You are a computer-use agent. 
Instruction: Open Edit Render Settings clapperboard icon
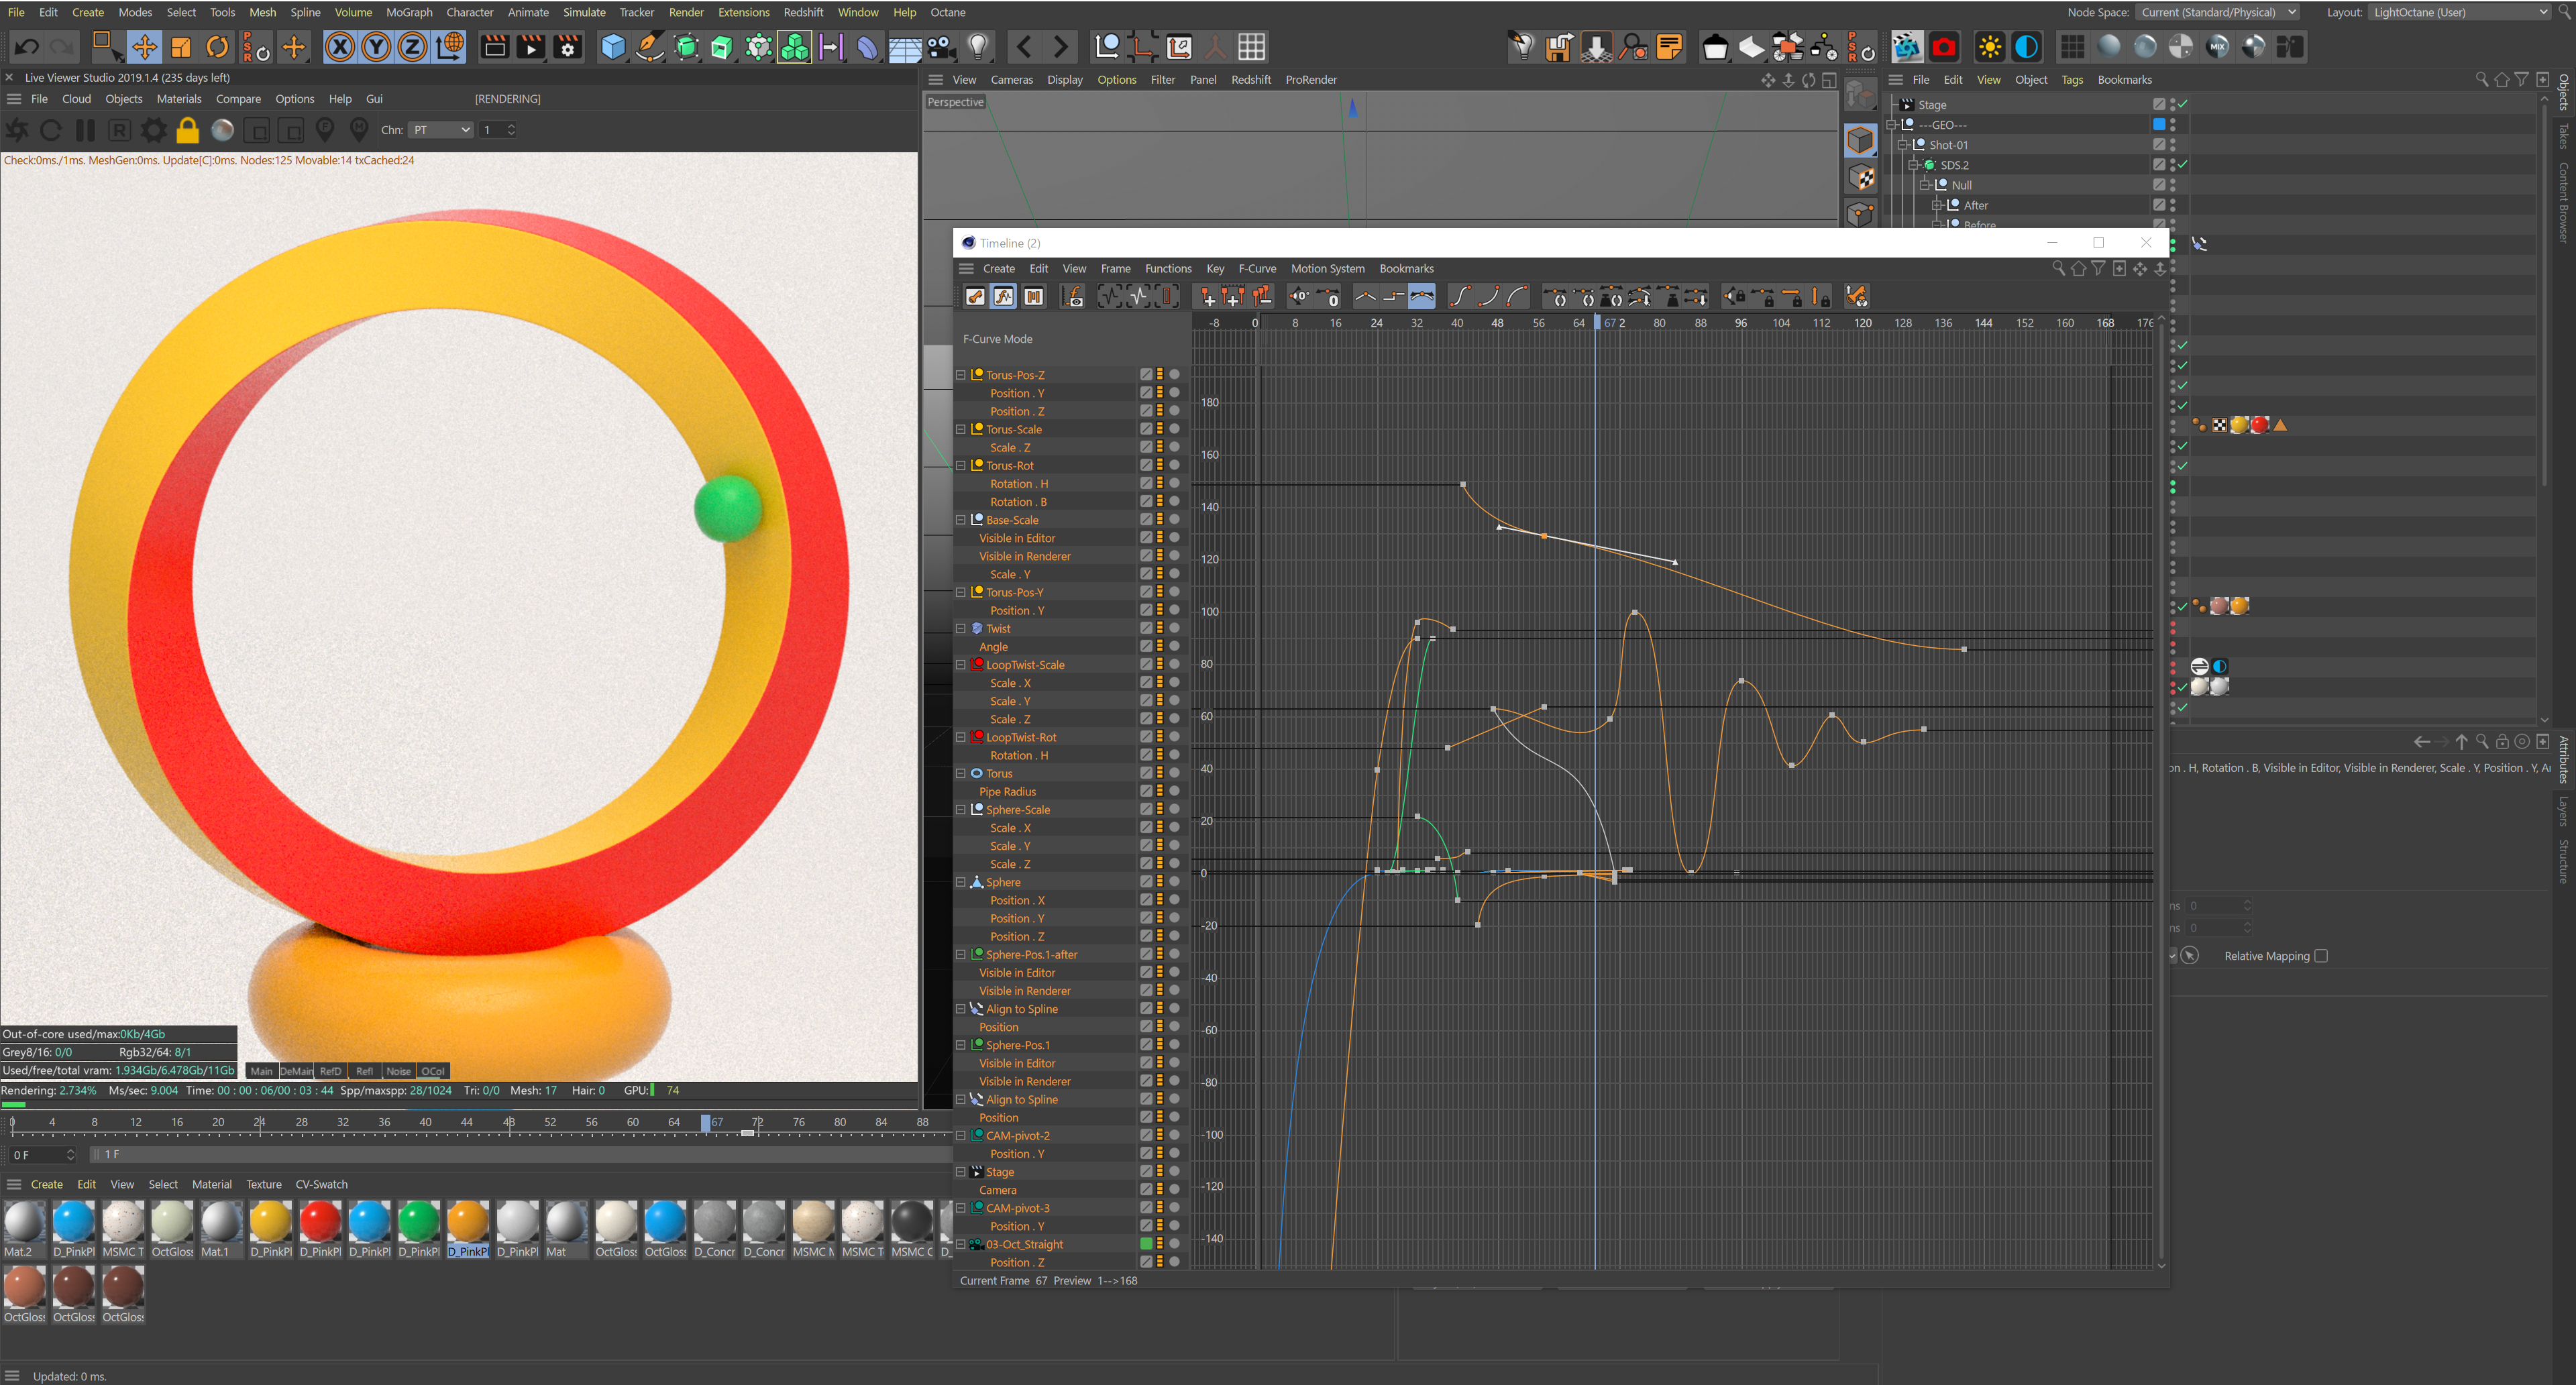click(568, 47)
